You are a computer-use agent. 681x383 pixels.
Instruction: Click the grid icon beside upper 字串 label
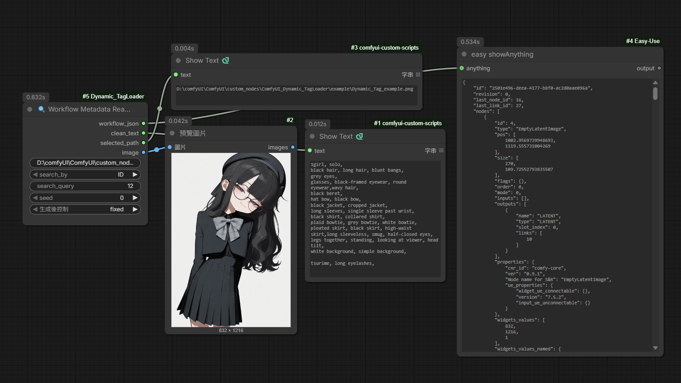[x=418, y=75]
